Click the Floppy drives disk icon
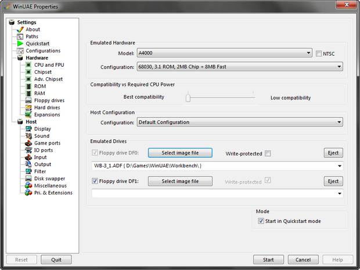360x270 pixels. click(28, 100)
